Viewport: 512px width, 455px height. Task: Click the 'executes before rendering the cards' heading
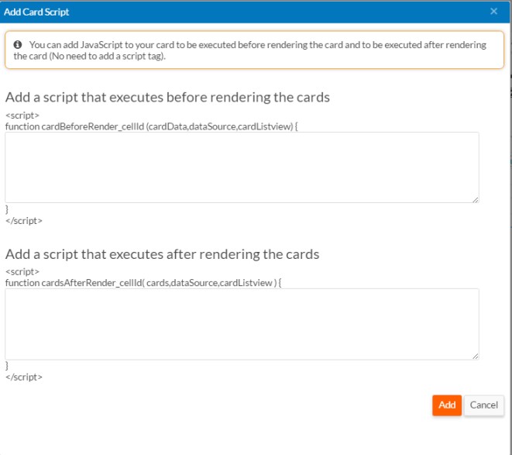coord(167,98)
